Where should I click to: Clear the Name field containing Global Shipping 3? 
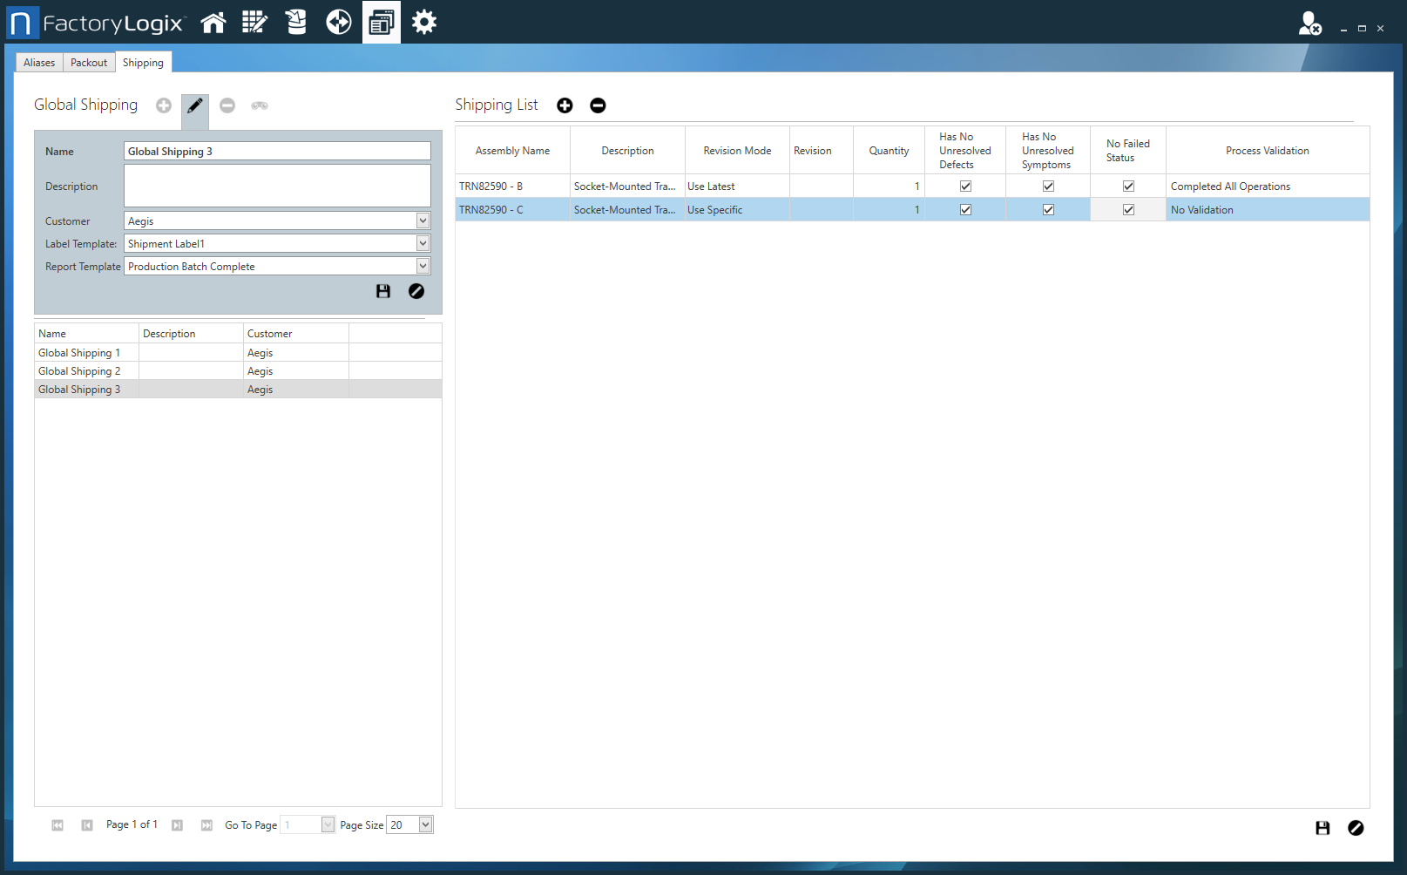pyautogui.click(x=276, y=151)
